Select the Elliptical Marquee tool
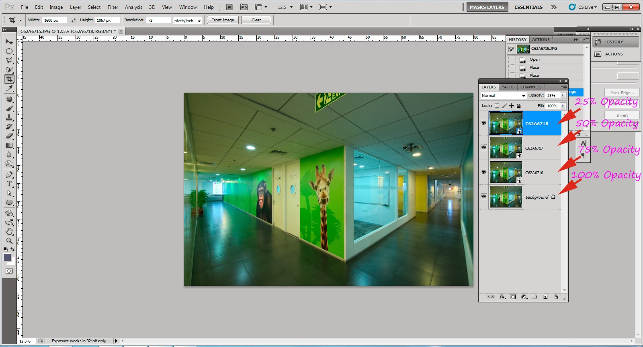This screenshot has height=347, width=643. (x=9, y=51)
